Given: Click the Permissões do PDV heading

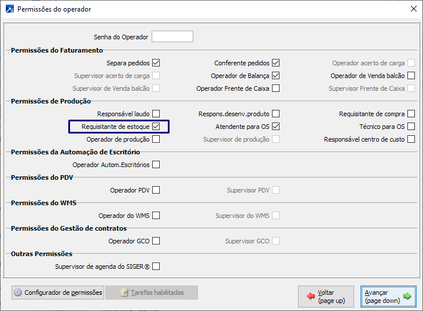Looking at the screenshot, I should [42, 177].
